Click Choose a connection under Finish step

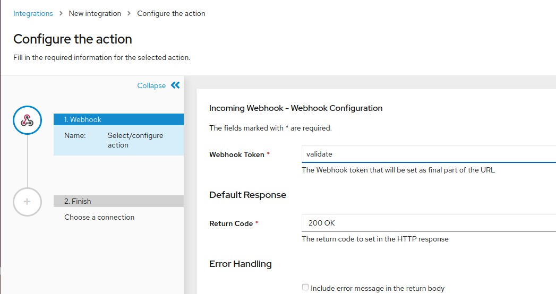99,217
